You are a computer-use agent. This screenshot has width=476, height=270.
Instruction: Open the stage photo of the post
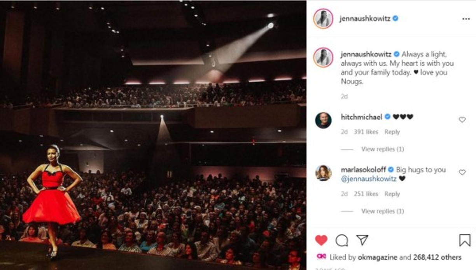coord(153,135)
